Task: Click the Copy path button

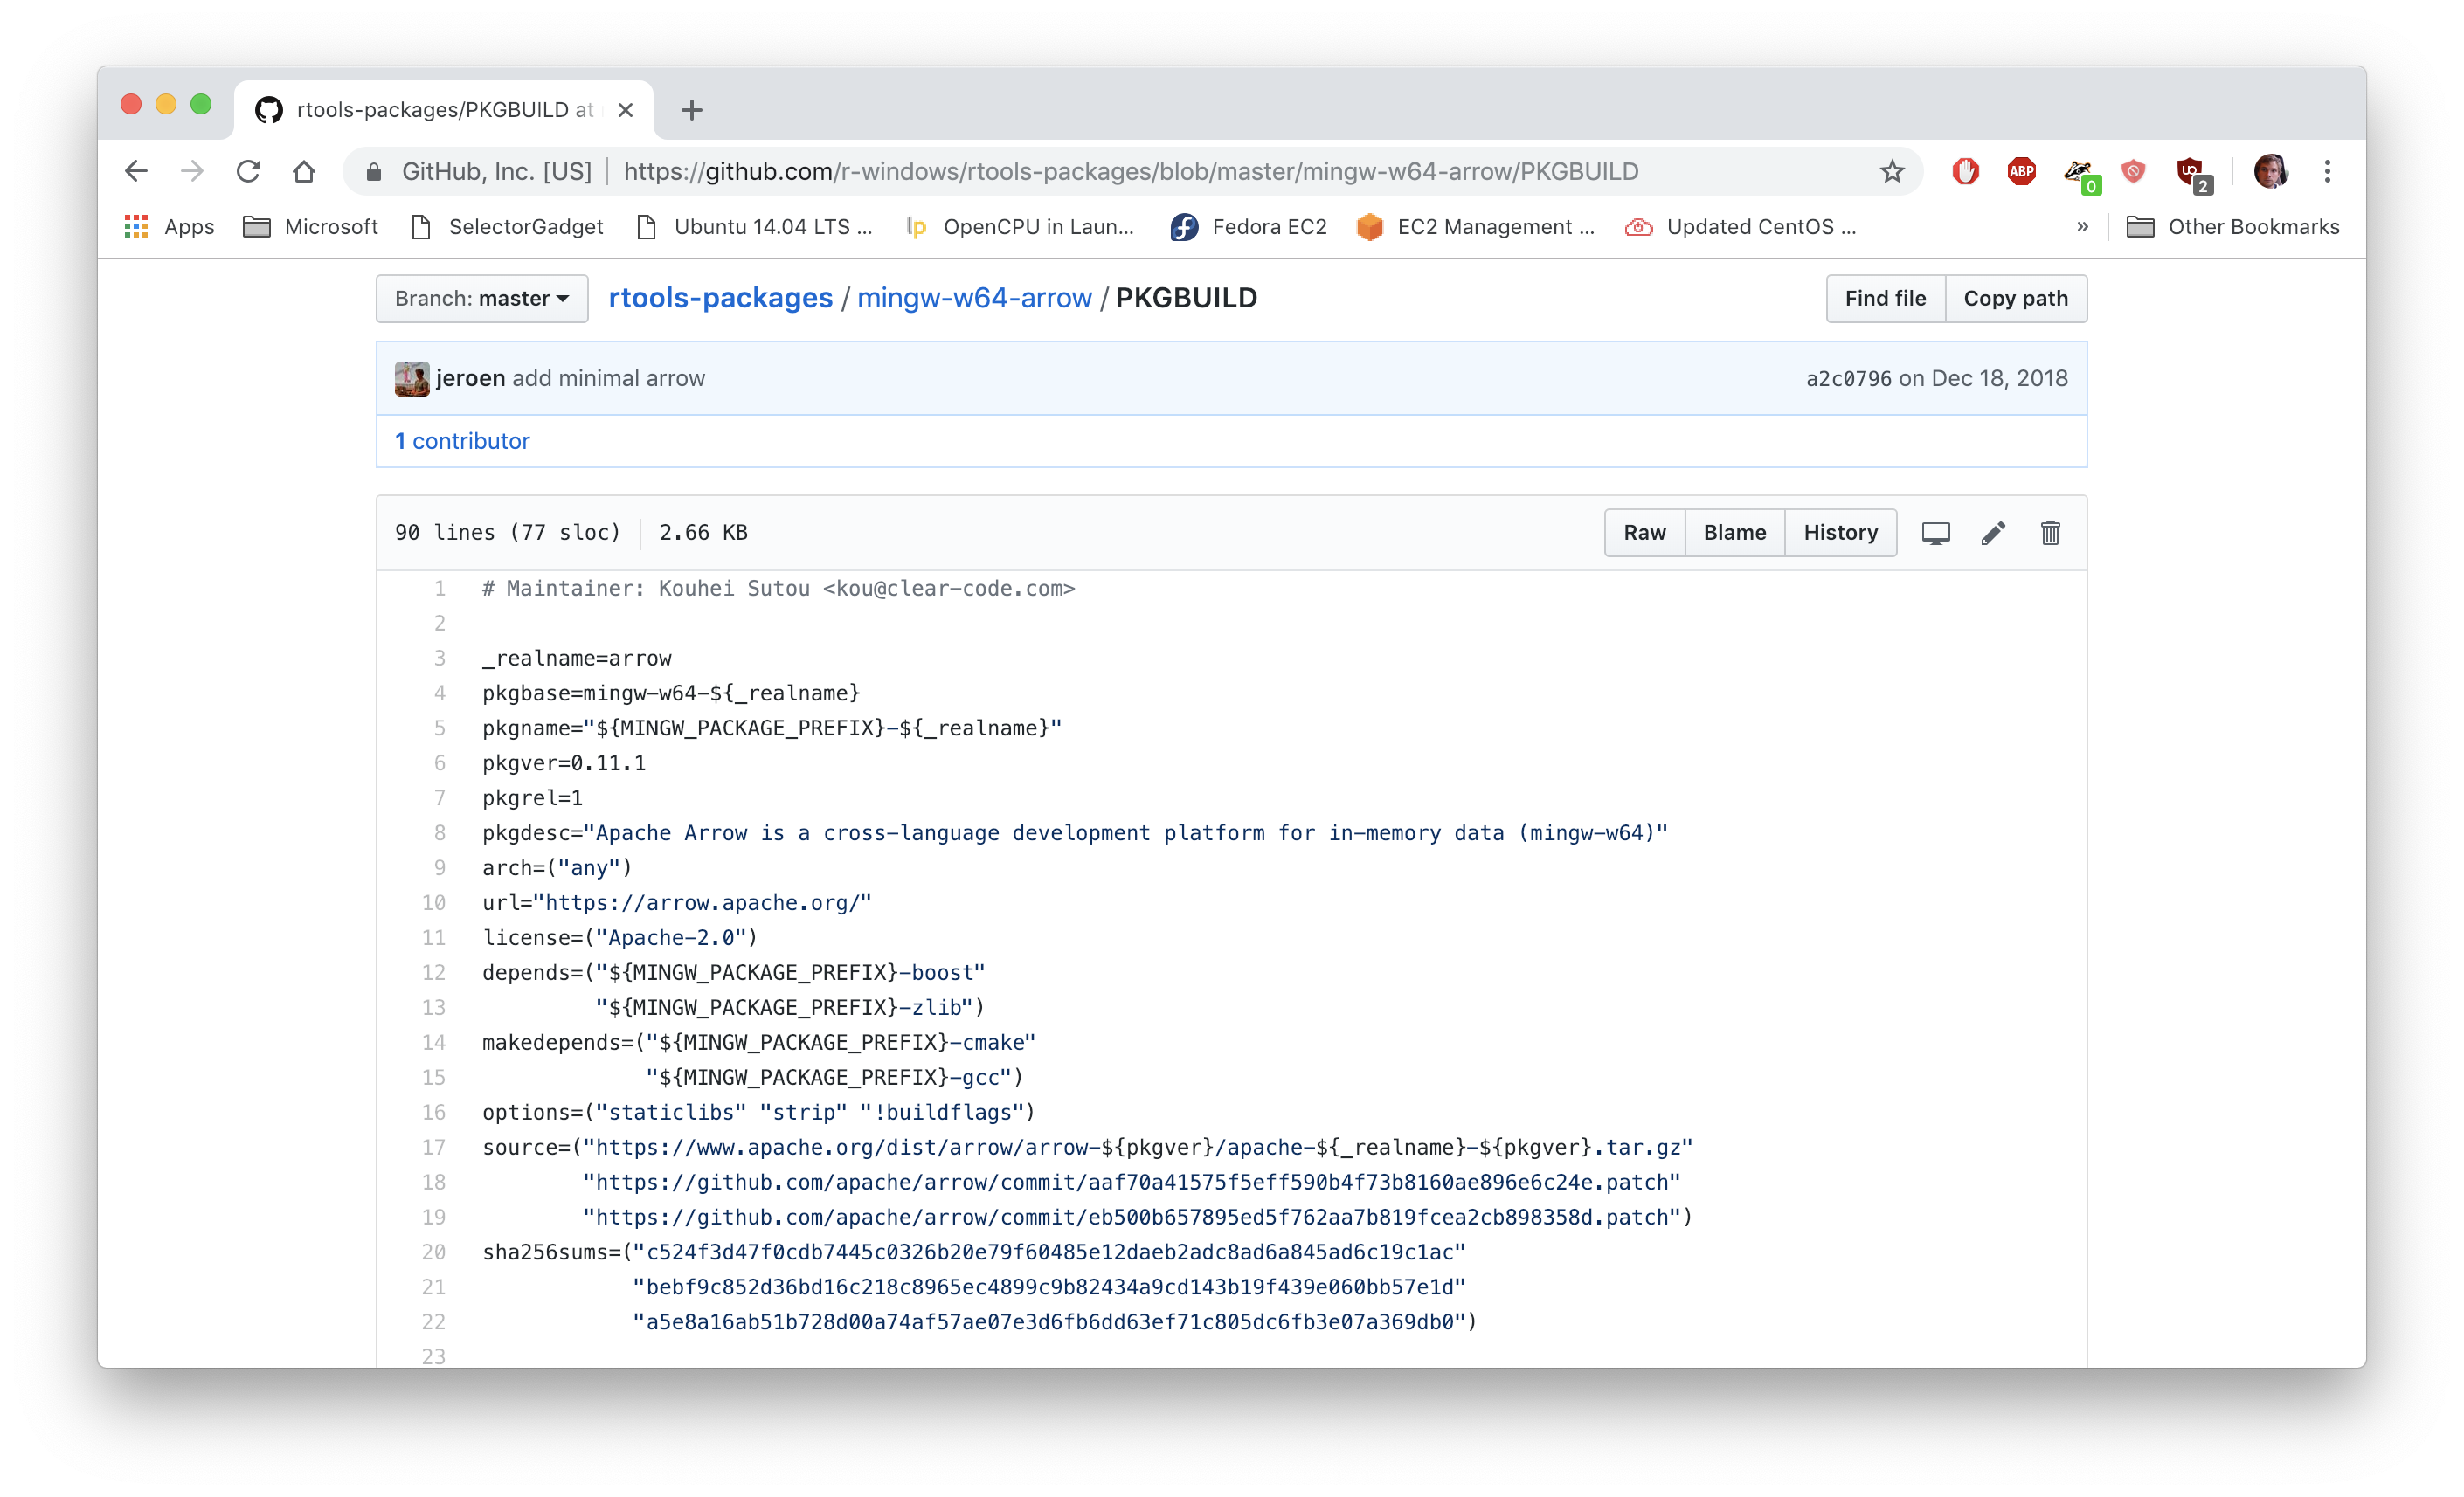Action: click(x=2015, y=299)
